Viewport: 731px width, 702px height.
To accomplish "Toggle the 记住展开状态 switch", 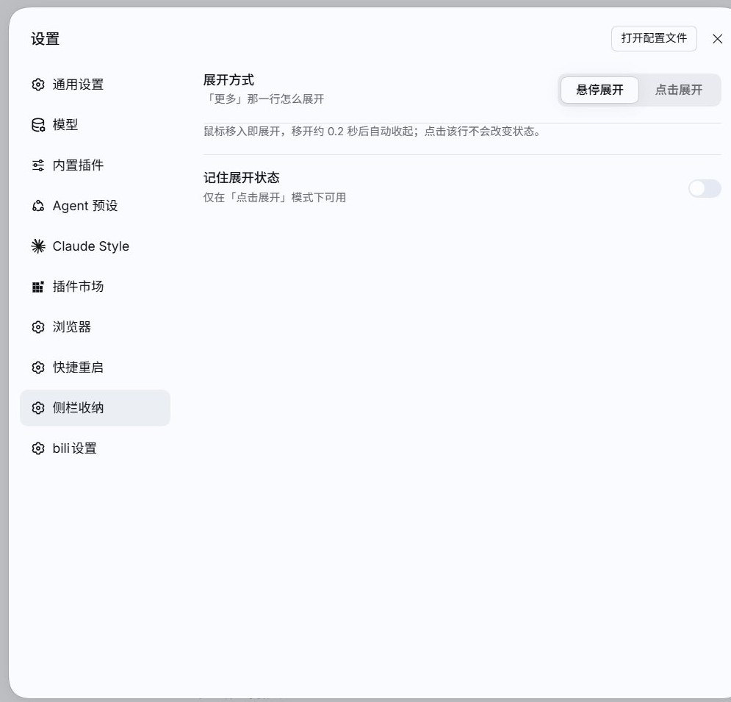I will 705,188.
